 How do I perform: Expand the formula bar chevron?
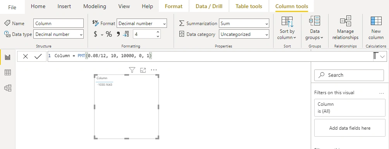coord(382,57)
